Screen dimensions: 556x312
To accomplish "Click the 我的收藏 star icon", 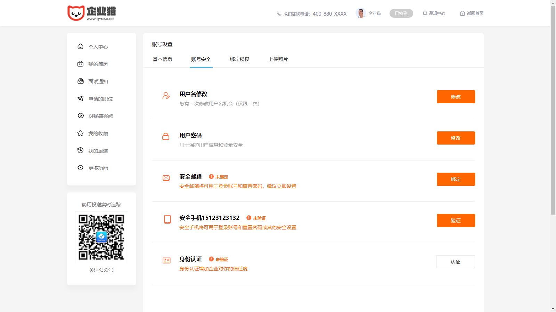I will coord(81,133).
